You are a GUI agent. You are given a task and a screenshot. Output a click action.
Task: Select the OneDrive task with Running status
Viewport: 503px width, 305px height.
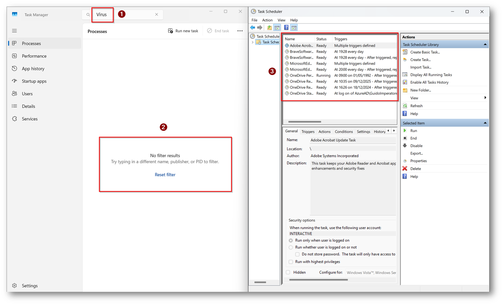[x=341, y=75]
